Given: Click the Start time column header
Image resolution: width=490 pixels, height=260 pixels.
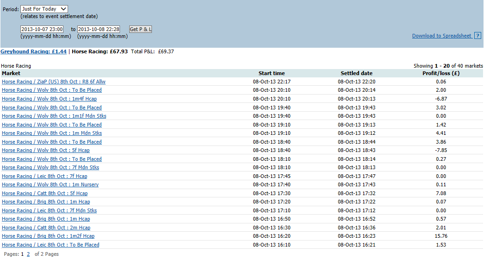Looking at the screenshot, I should point(271,74).
